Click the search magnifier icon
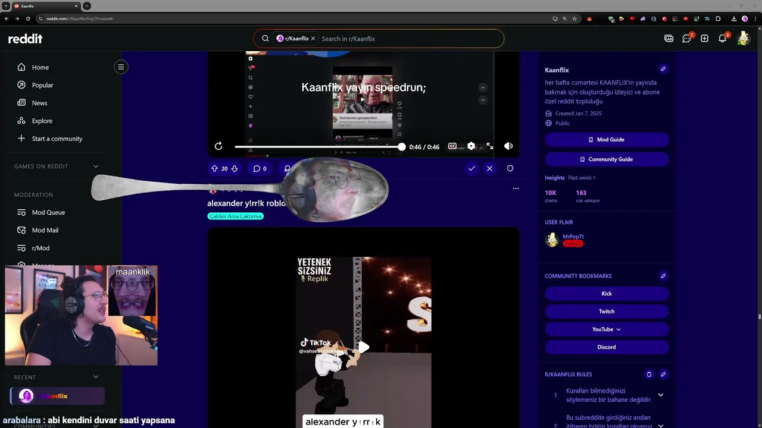The width and height of the screenshot is (762, 428). 266,39
